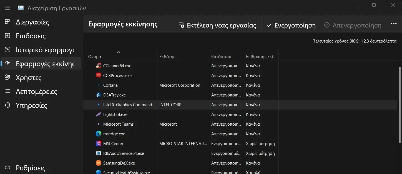The width and height of the screenshot is (402, 174).
Task: Open the three-dots more options menu
Action: [x=394, y=24]
